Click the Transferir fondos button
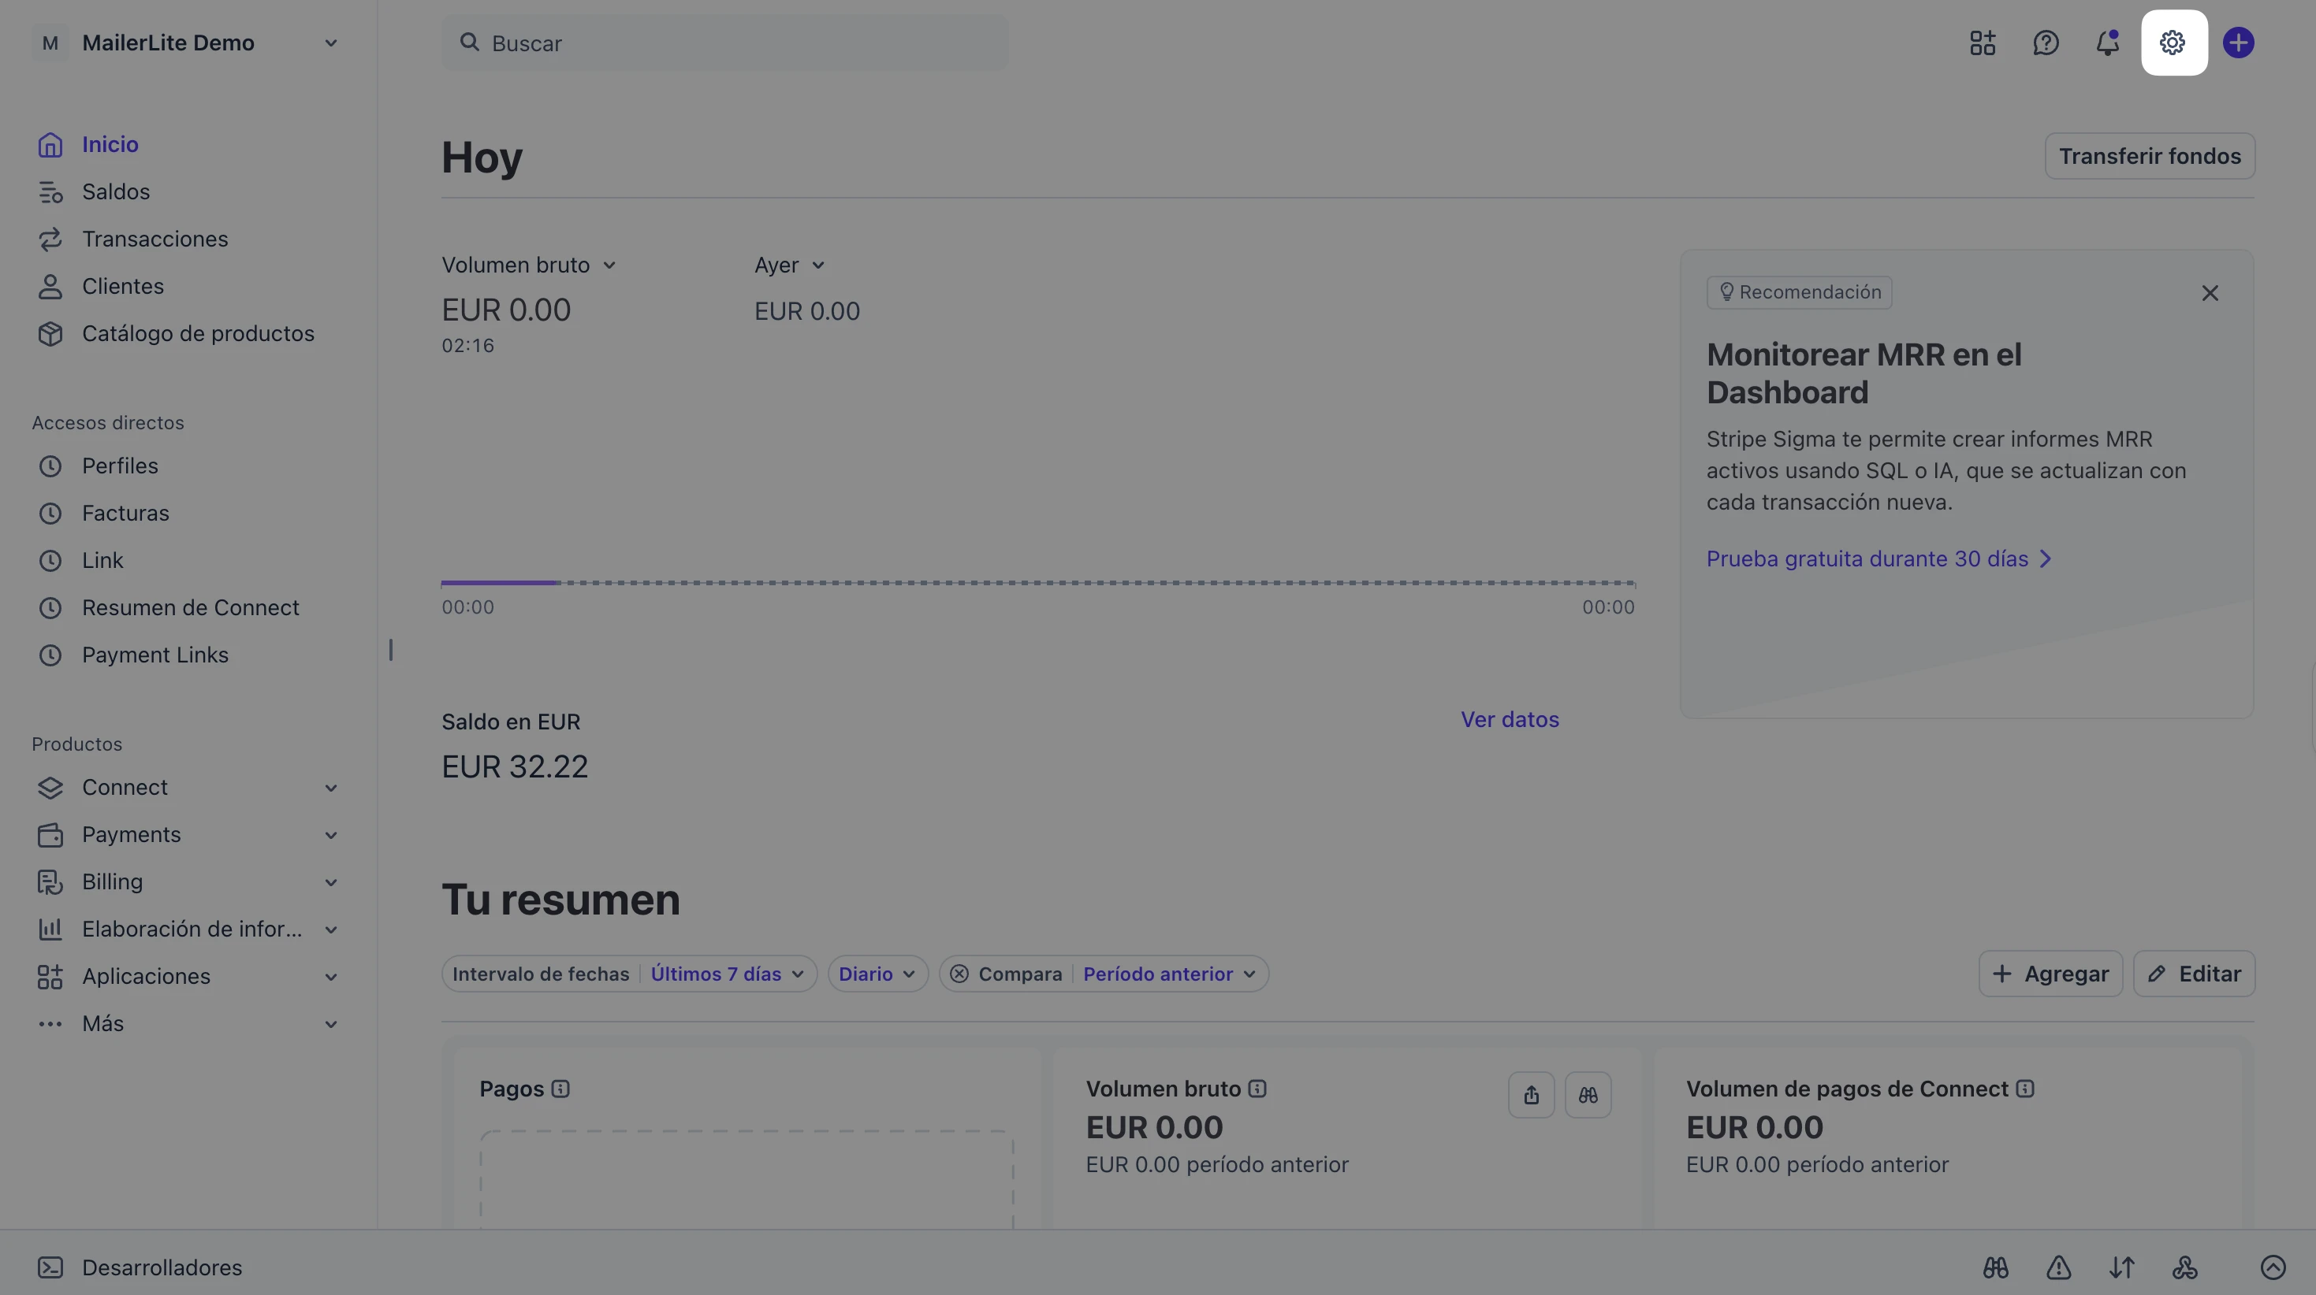Screen dimensions: 2316x1295 click(x=2150, y=157)
